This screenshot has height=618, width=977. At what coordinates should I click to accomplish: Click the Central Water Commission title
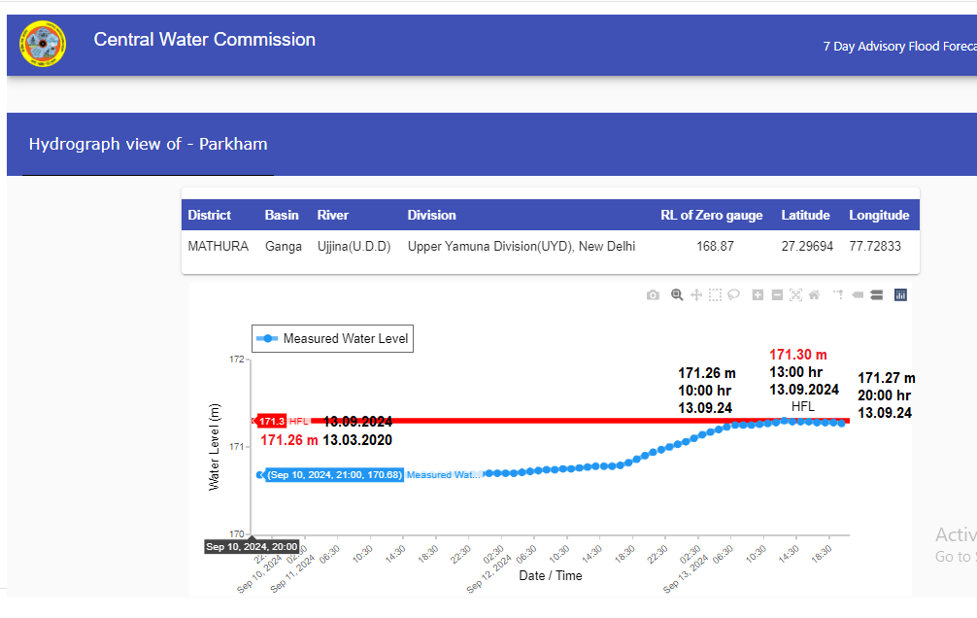pos(205,40)
